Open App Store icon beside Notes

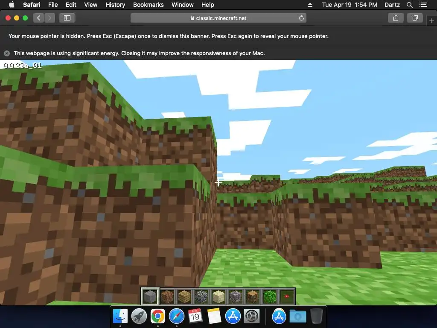coord(233,316)
